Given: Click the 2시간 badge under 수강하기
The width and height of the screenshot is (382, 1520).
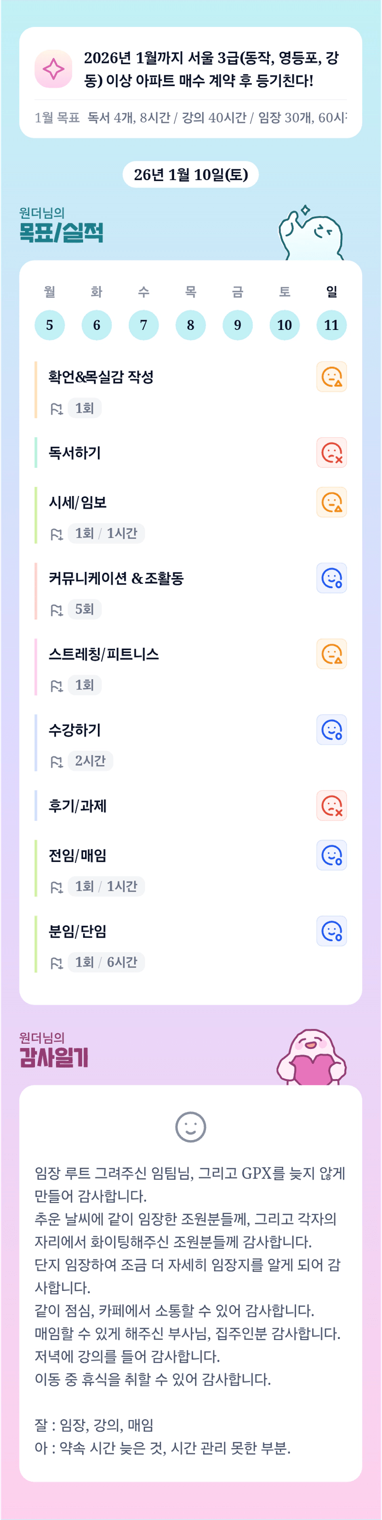Looking at the screenshot, I should (90, 761).
